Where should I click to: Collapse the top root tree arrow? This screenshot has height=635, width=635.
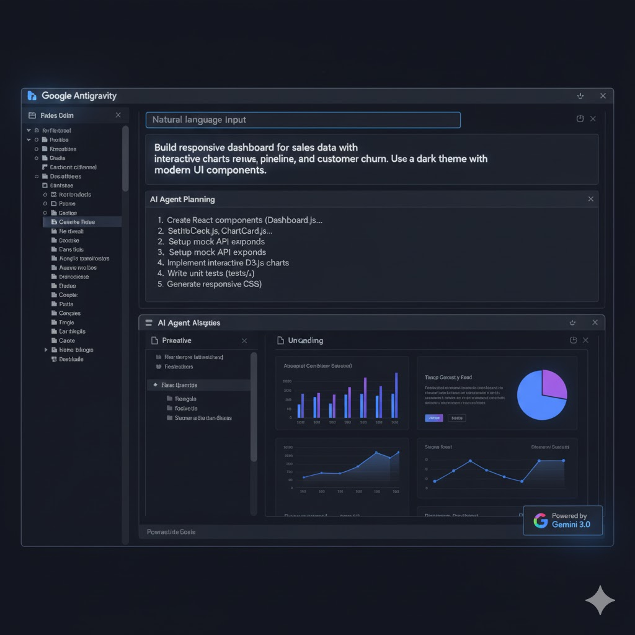29,131
